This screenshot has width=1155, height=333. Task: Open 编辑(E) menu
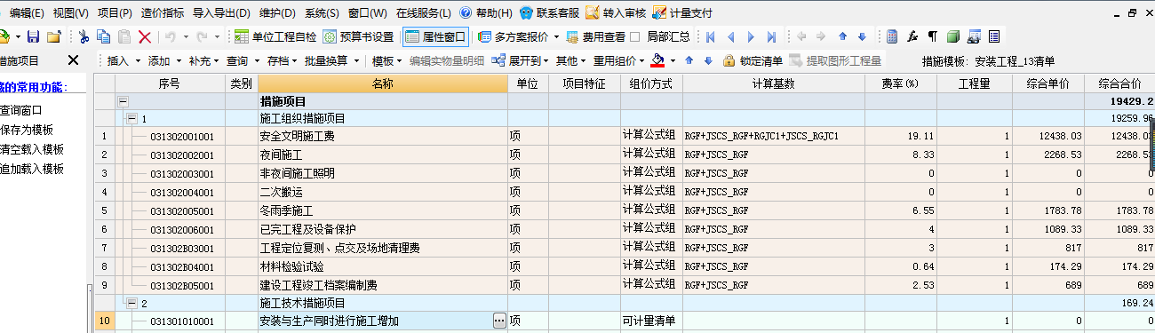tap(27, 12)
